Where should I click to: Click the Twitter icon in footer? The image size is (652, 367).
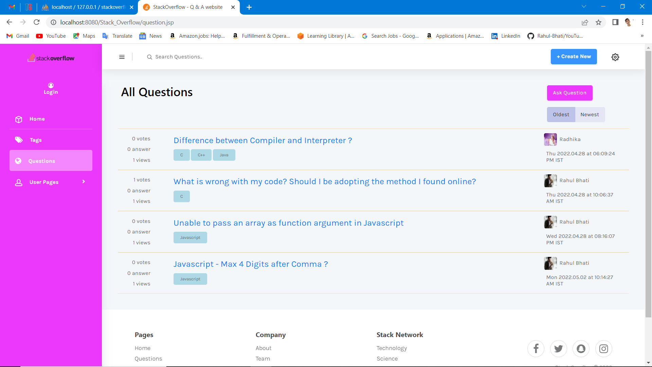(x=558, y=349)
